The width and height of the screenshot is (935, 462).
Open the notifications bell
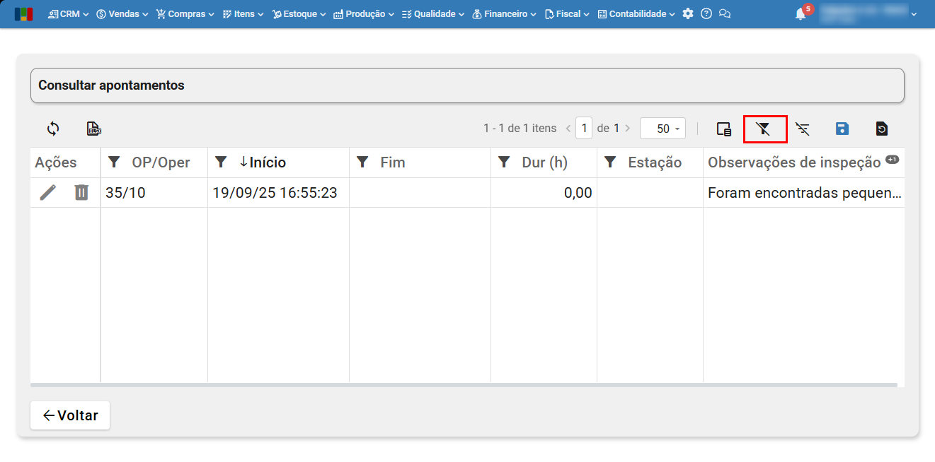[x=801, y=14]
